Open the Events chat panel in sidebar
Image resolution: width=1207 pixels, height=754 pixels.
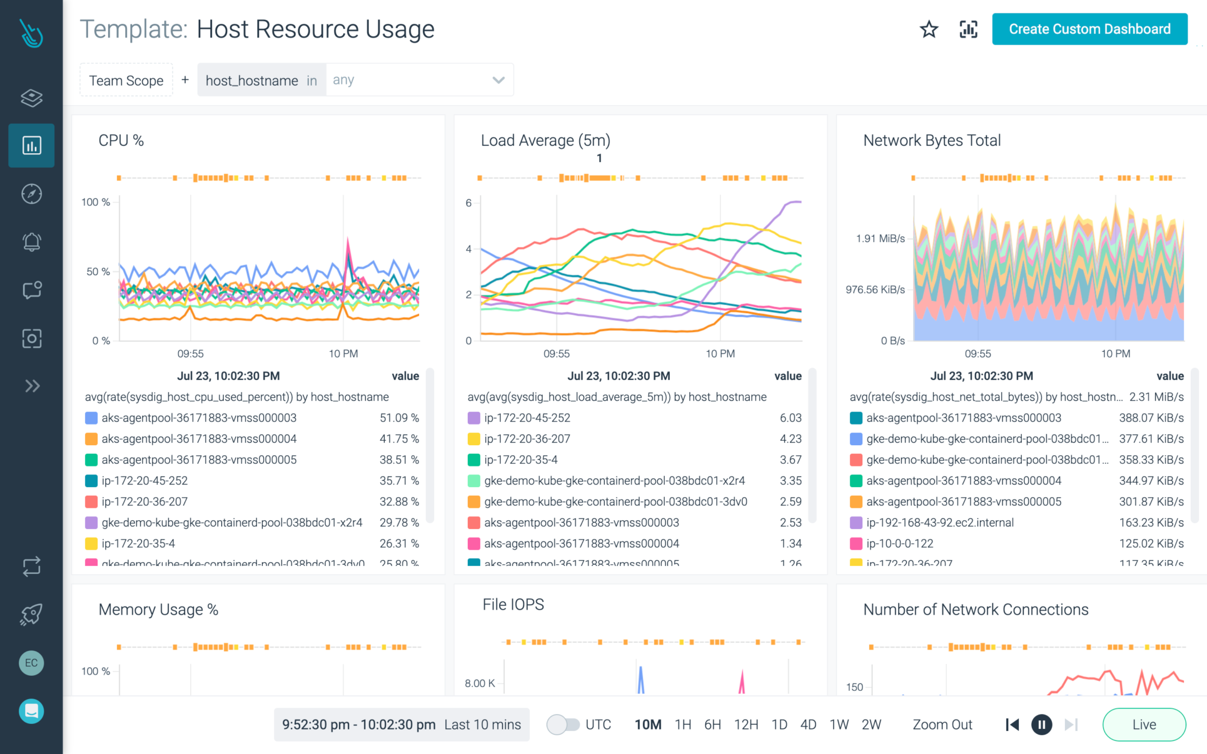tap(31, 290)
